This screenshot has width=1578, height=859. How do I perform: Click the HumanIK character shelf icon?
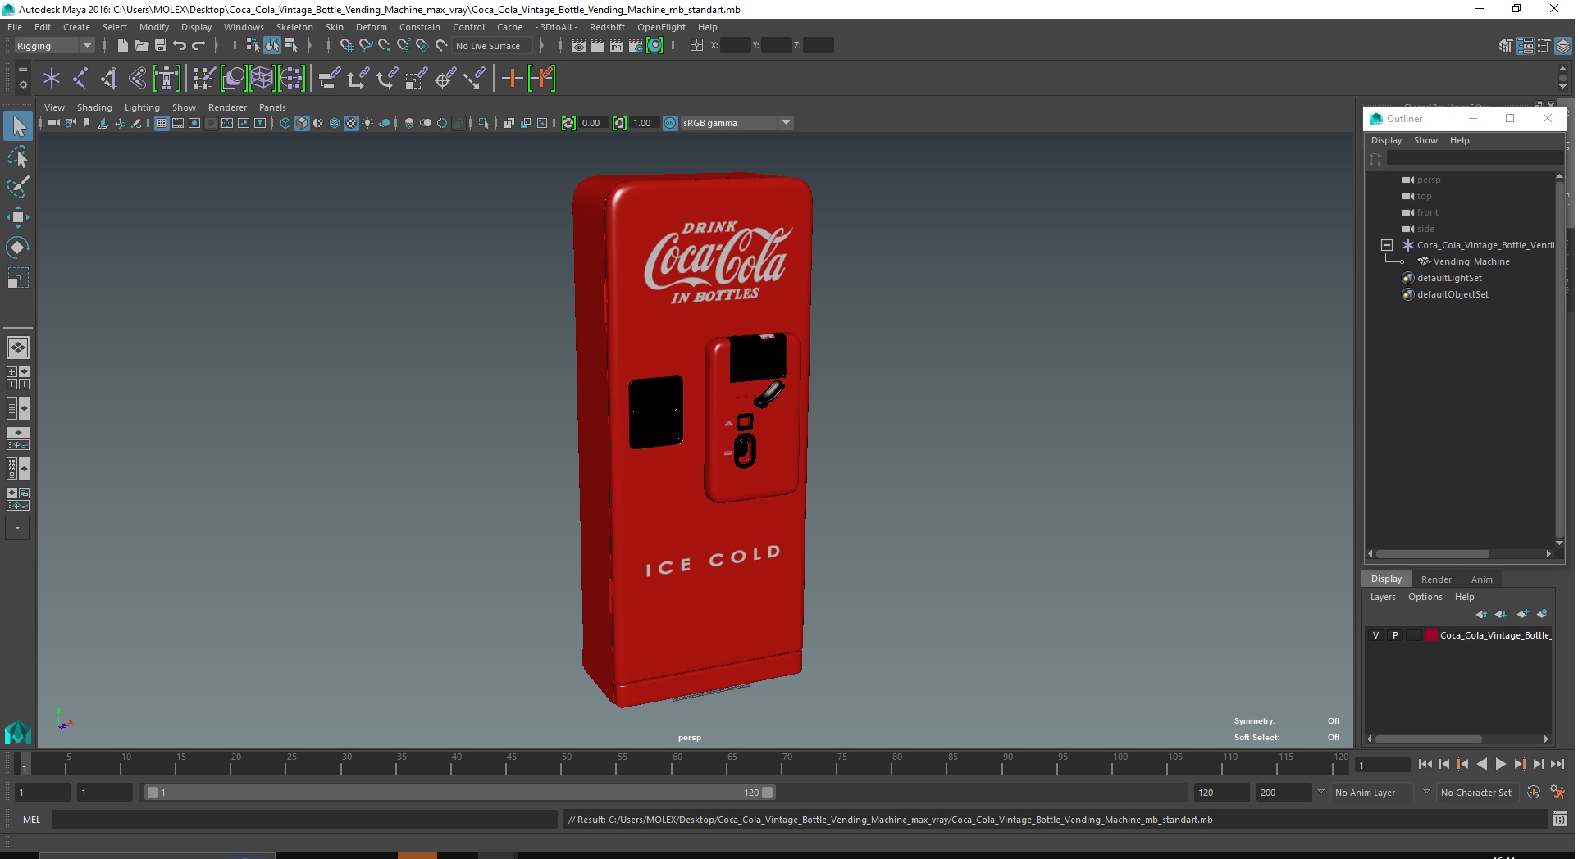166,79
